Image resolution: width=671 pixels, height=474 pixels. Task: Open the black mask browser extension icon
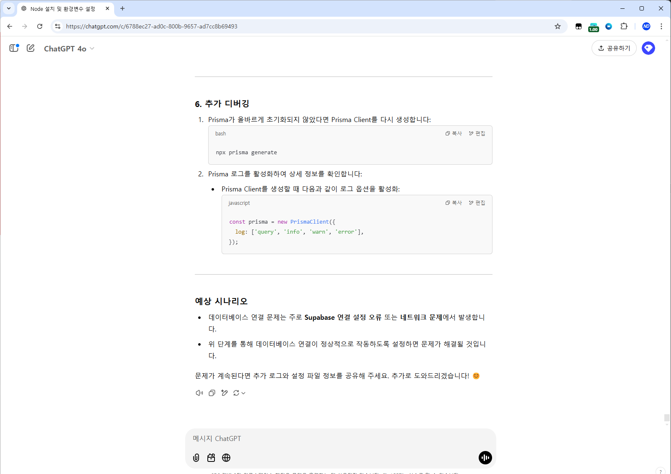pyautogui.click(x=579, y=26)
